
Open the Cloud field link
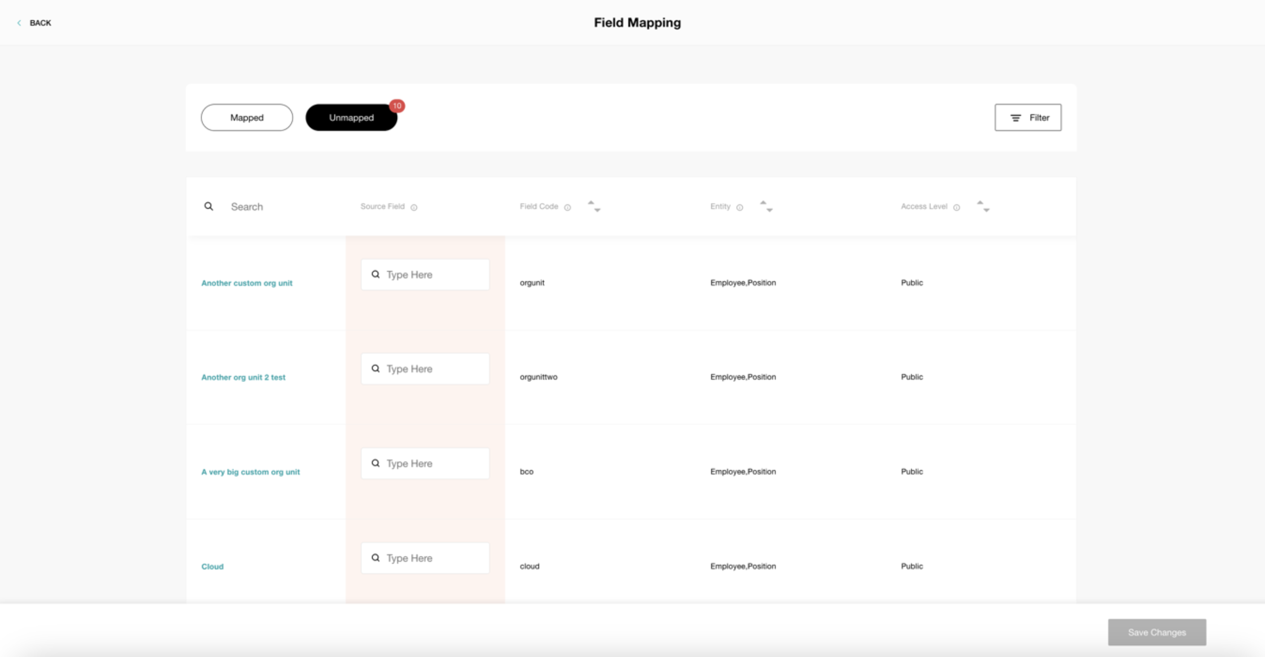[x=212, y=566]
